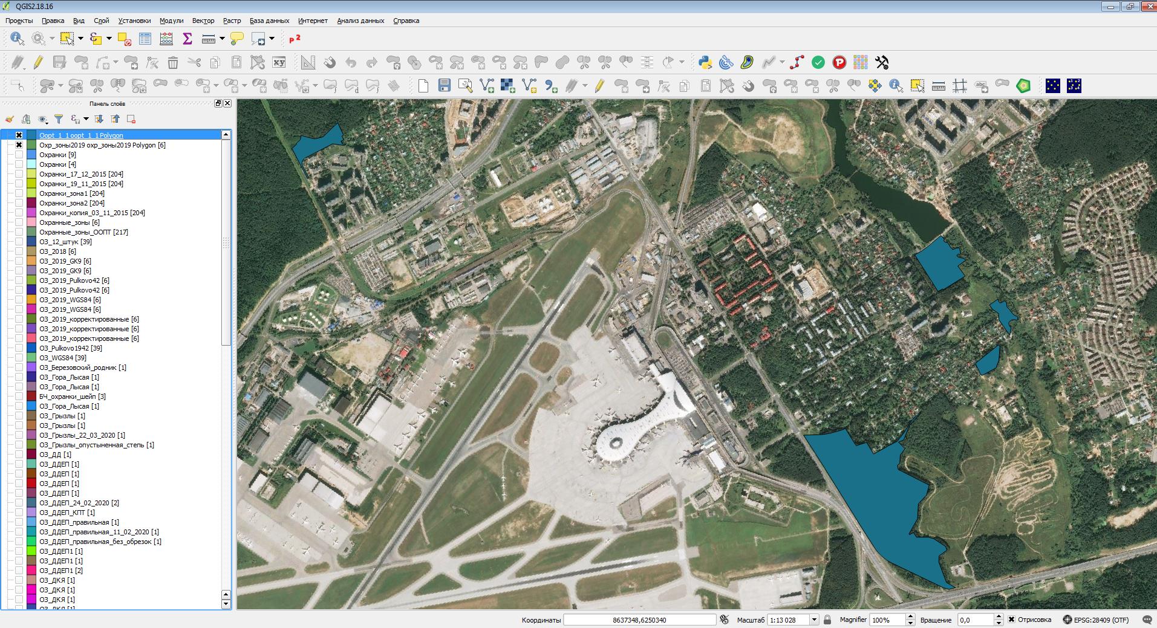Expand the measure tool dropdown arrow

click(x=222, y=39)
